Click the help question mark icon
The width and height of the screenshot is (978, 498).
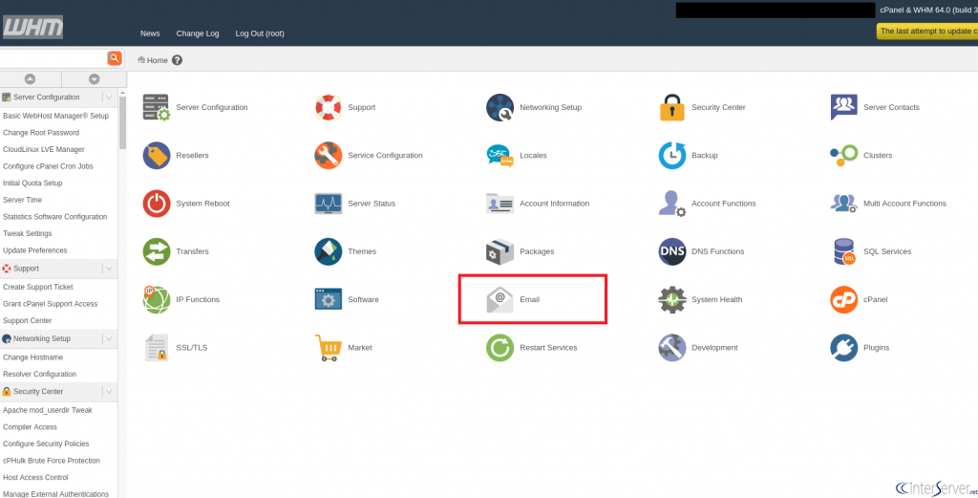click(177, 60)
